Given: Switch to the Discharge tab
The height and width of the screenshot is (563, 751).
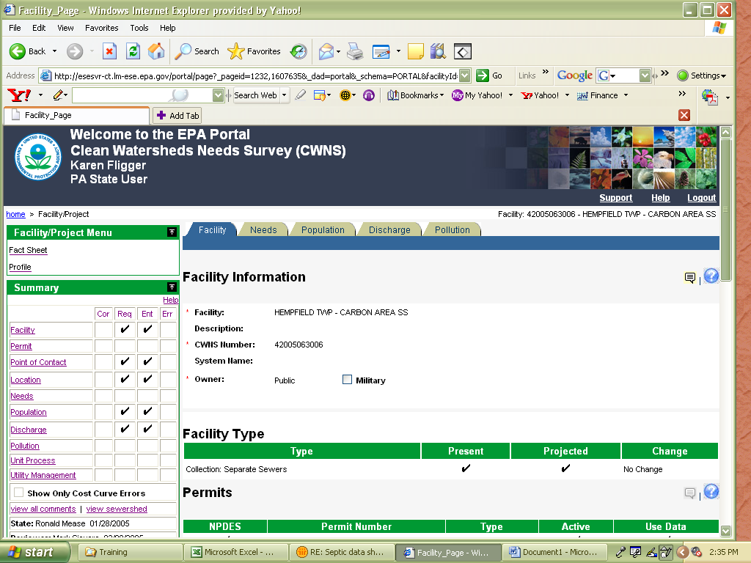Looking at the screenshot, I should (x=389, y=229).
